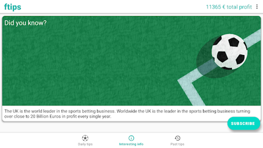Click the 11365 € total profit text
This screenshot has width=263, height=148.
229,7
